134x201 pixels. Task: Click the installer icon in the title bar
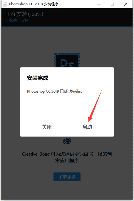pos(5,4)
